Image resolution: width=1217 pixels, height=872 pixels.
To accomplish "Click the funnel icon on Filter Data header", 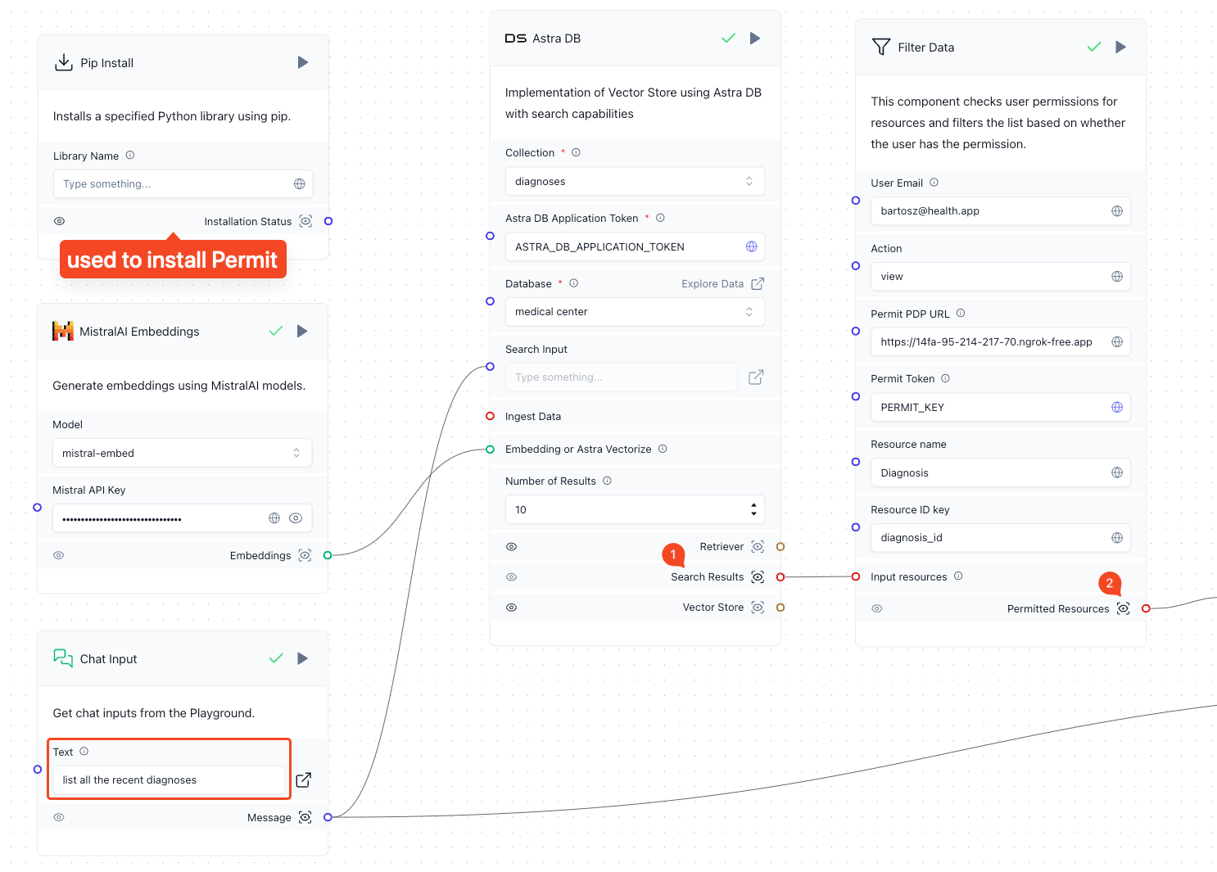I will coord(882,47).
